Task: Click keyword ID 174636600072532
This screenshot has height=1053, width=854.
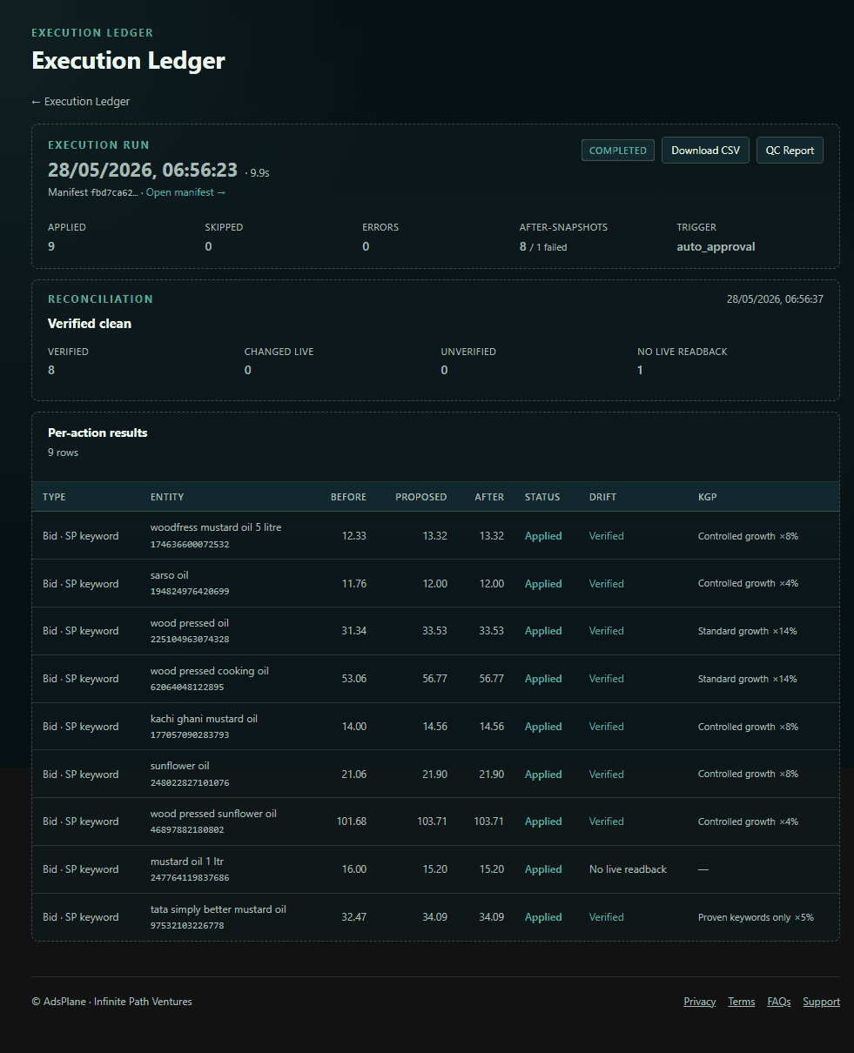Action: 190,545
